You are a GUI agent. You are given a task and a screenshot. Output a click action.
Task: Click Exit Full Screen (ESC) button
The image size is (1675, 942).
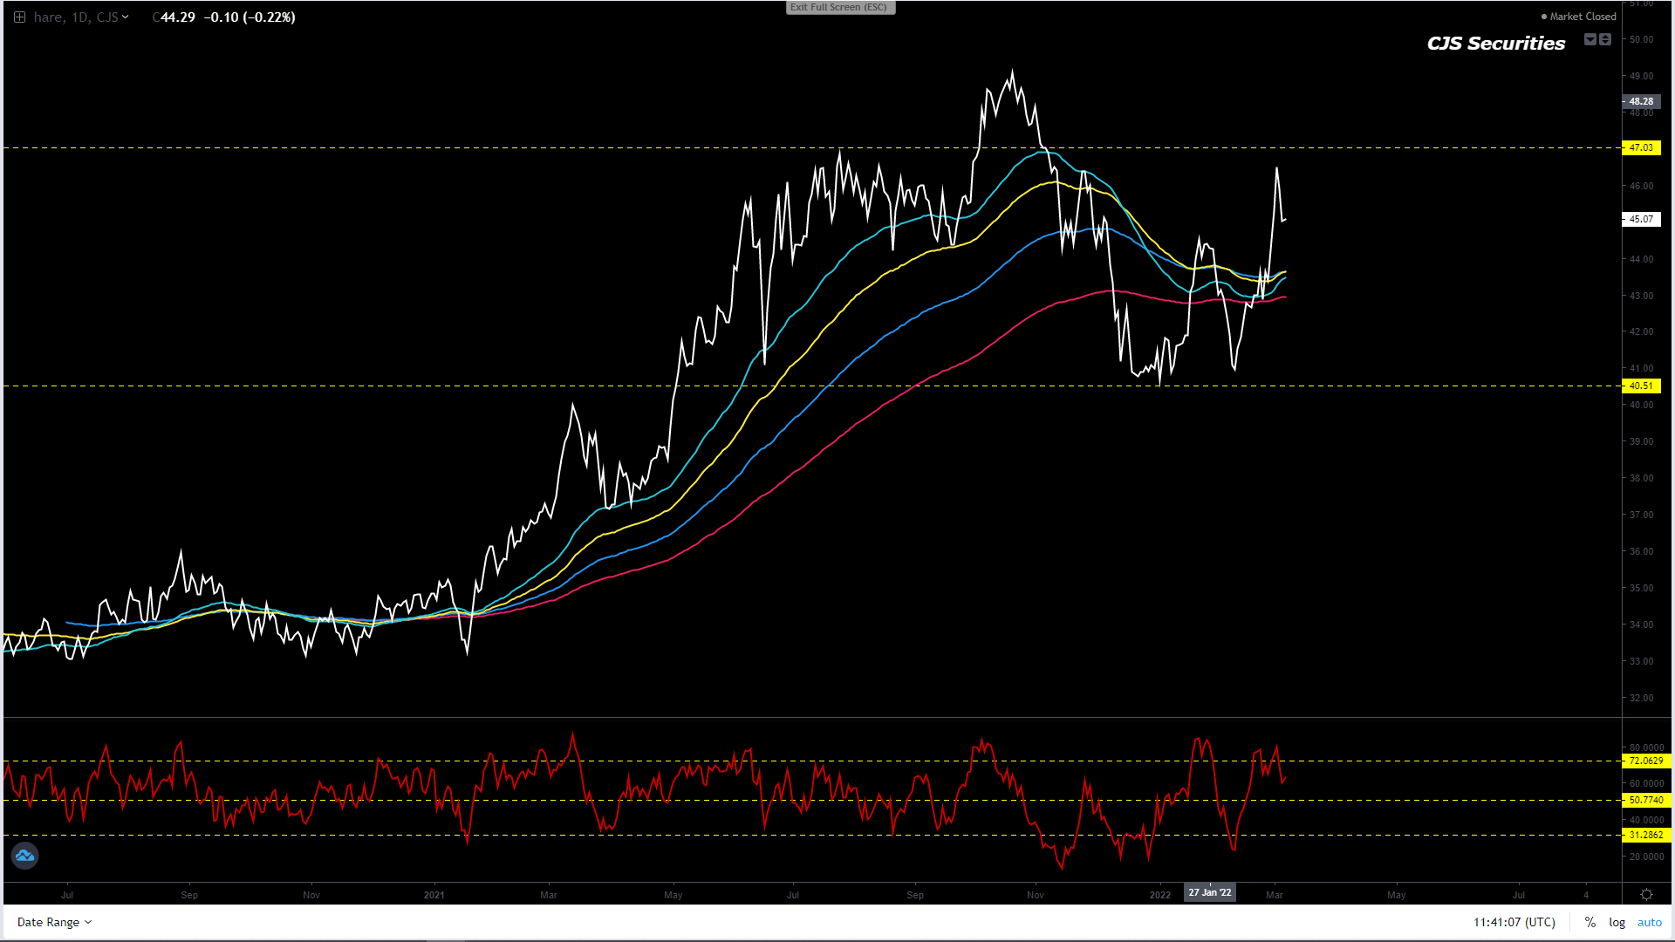point(838,7)
